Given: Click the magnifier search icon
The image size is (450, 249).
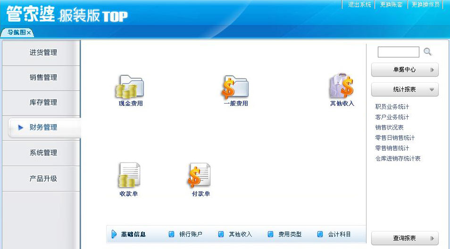Looking at the screenshot, I should tap(427, 52).
